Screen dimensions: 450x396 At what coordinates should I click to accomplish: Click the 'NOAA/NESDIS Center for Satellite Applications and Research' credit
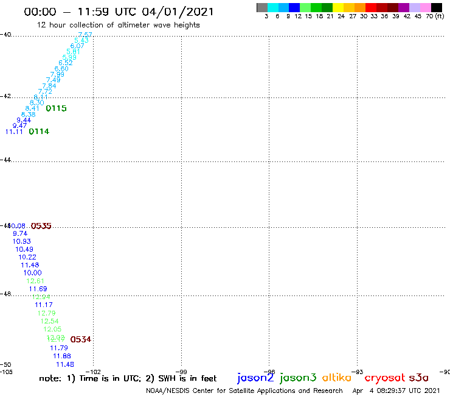point(244,391)
